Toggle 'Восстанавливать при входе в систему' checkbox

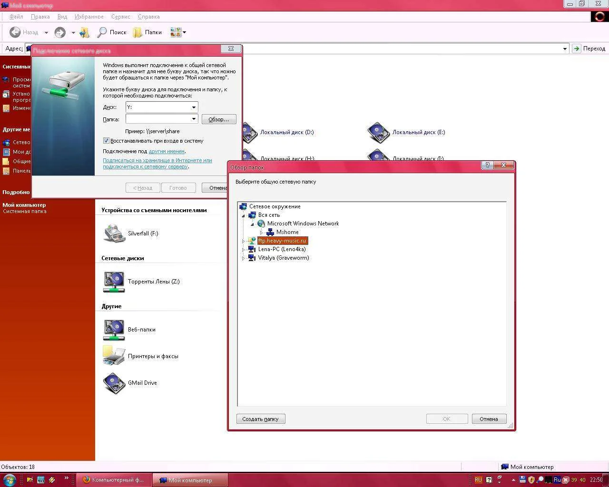point(106,141)
